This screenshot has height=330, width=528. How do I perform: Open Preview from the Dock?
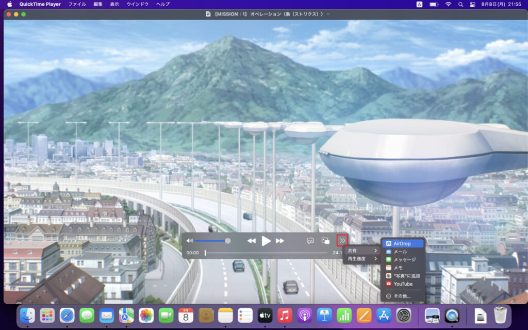pos(432,316)
